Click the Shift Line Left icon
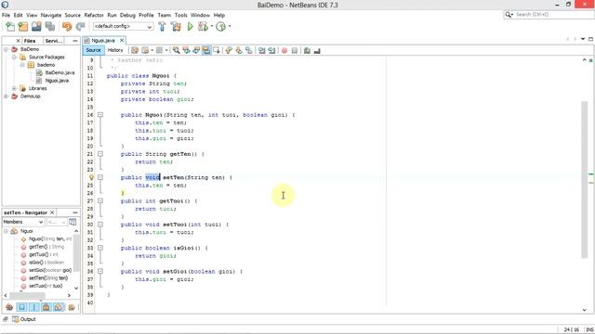Screen dimensions: 595x334 [261, 50]
